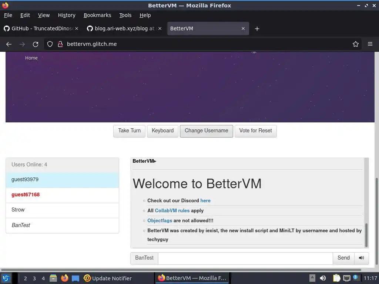Screen dimensions: 379x284
Task: Close the TruncatedDinos GitHub tab
Action: tap(77, 29)
